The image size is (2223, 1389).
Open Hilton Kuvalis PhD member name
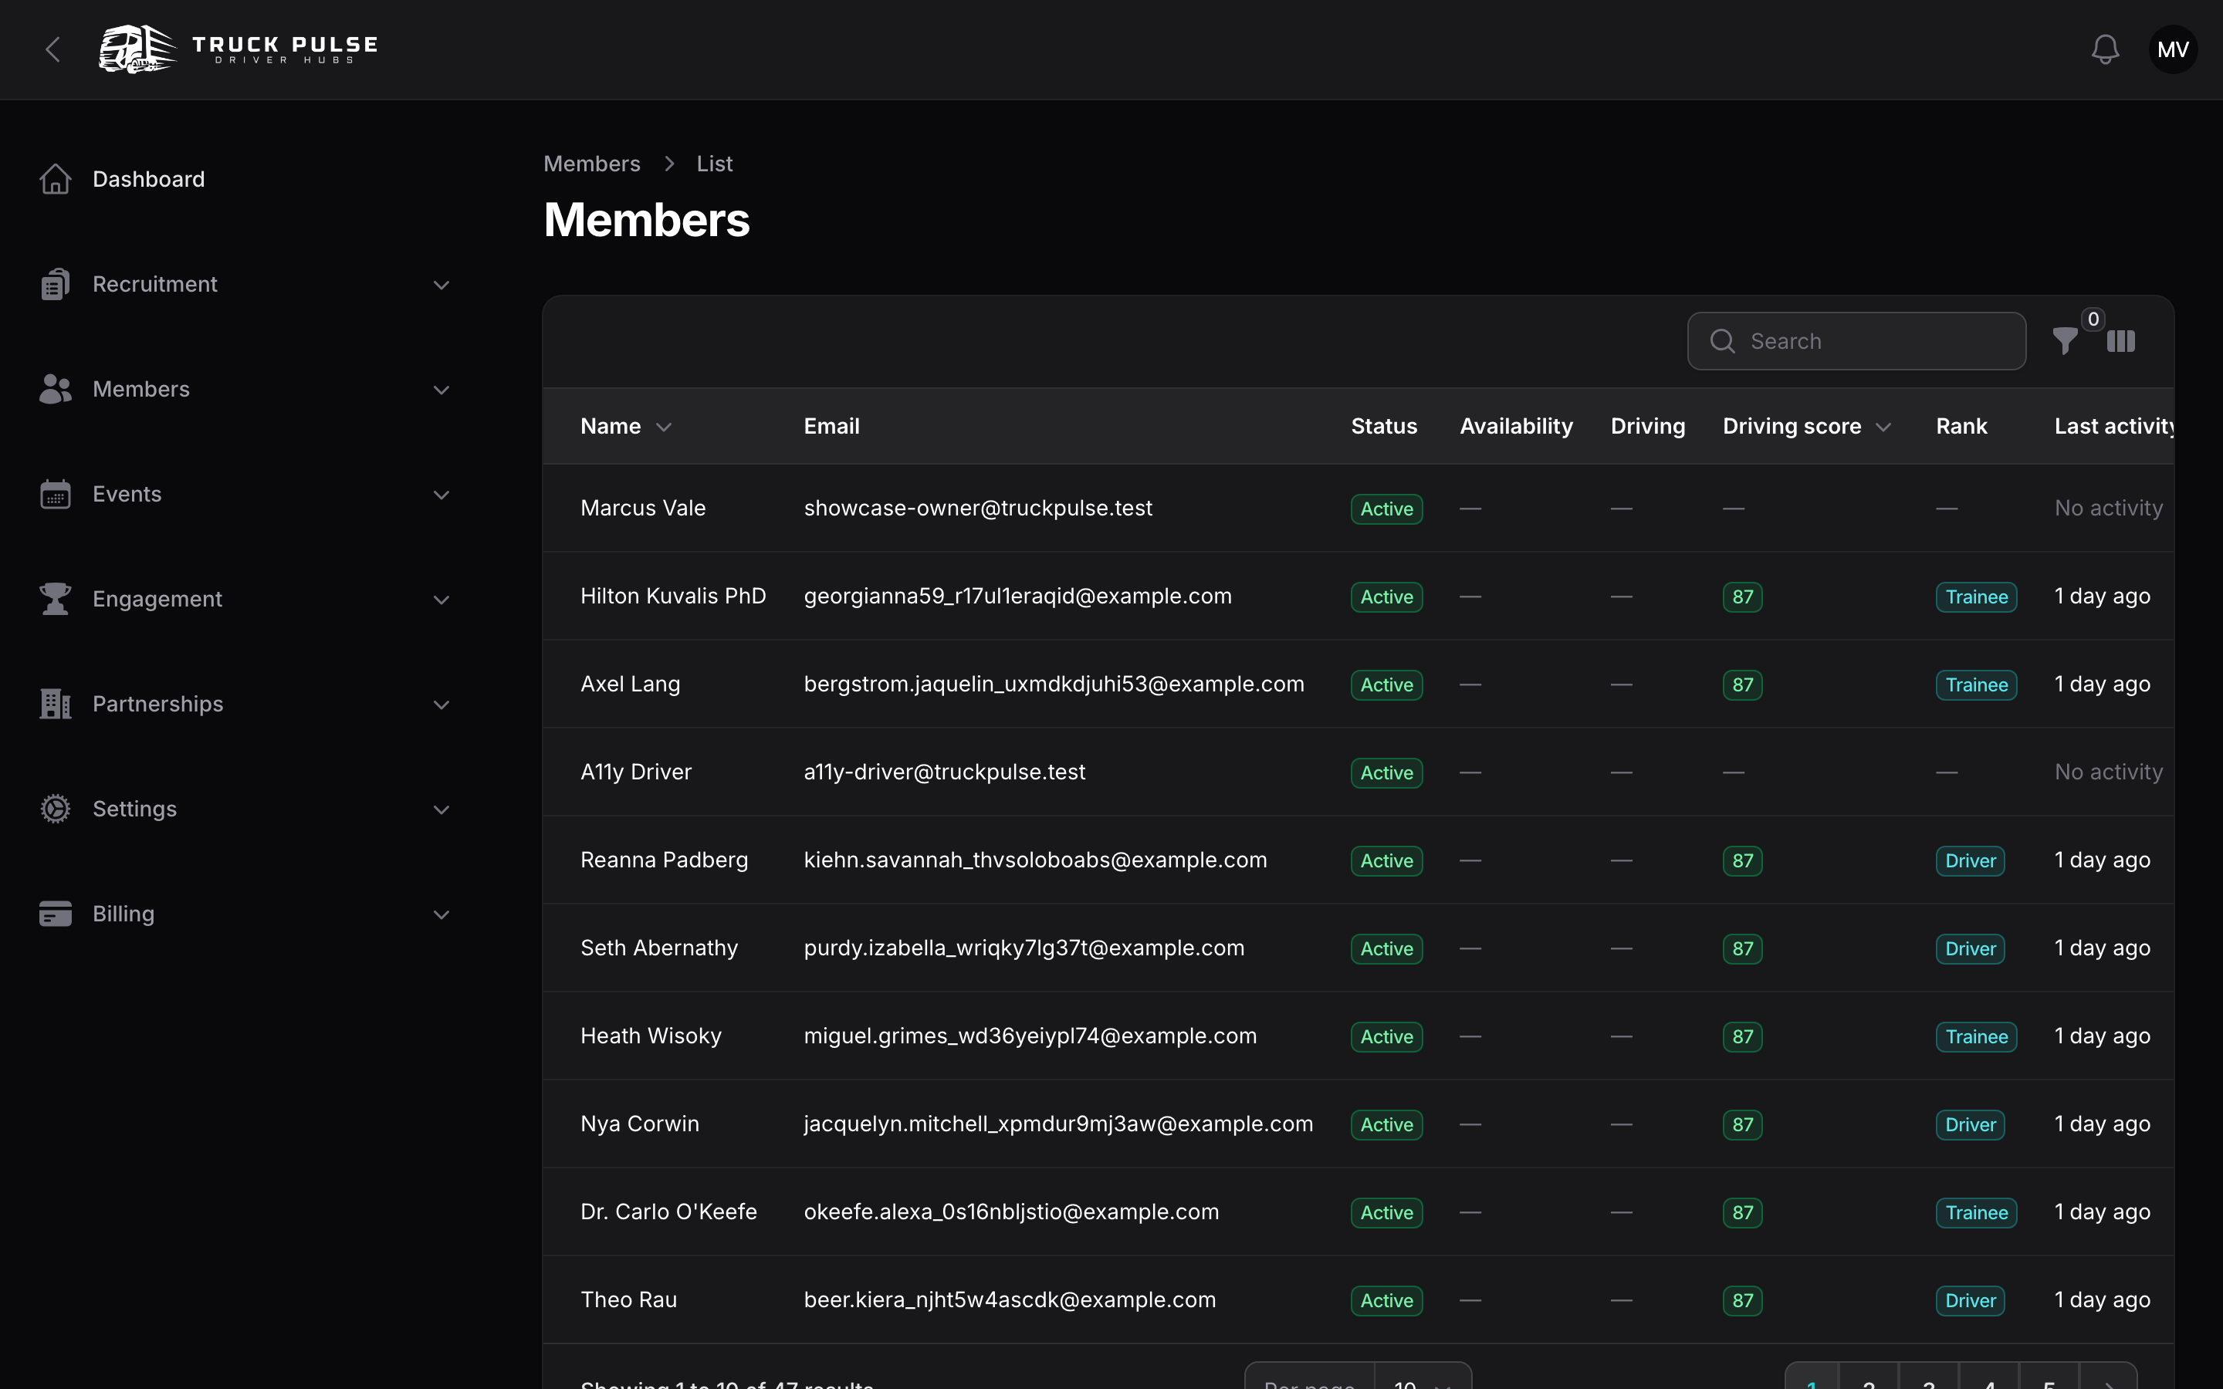pos(672,596)
